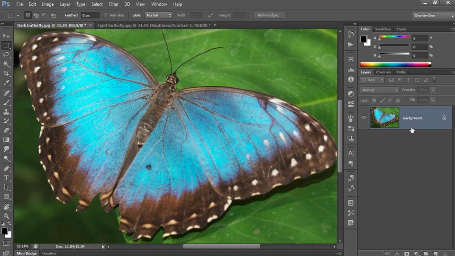Expand the layer blend mode dropdown
Image resolution: width=455 pixels, height=256 pixels.
click(380, 90)
